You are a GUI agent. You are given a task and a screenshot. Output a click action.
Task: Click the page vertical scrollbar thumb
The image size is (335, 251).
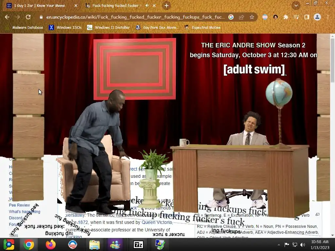pos(333,61)
